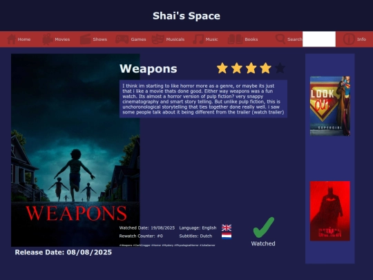Click the Home house icon
The height and width of the screenshot is (280, 373).
11,39
